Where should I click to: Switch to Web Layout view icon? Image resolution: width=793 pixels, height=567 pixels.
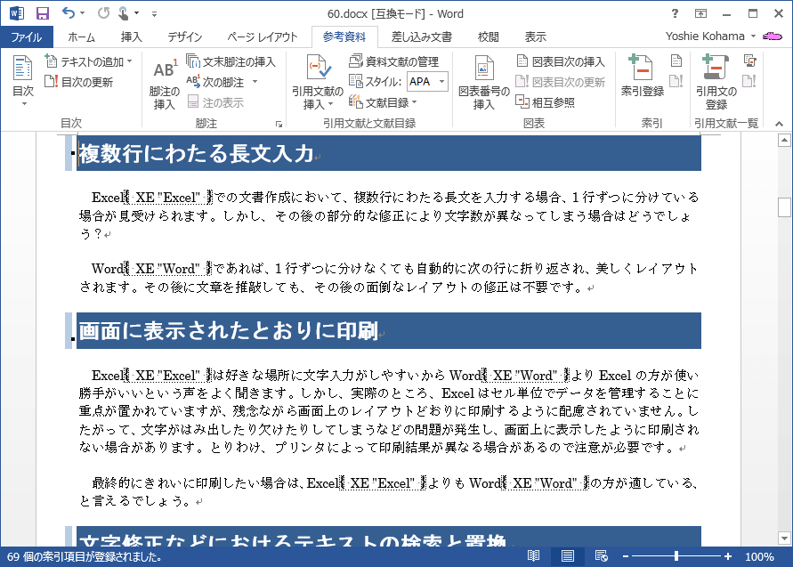pos(602,556)
